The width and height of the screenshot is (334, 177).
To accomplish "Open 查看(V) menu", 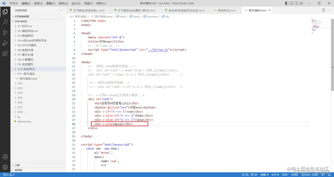I will pos(51,3).
